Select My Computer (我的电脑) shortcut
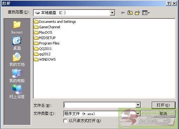179x129 pixels. (17, 76)
